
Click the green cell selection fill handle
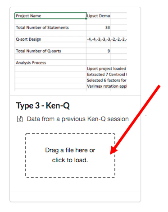pos(86,19)
